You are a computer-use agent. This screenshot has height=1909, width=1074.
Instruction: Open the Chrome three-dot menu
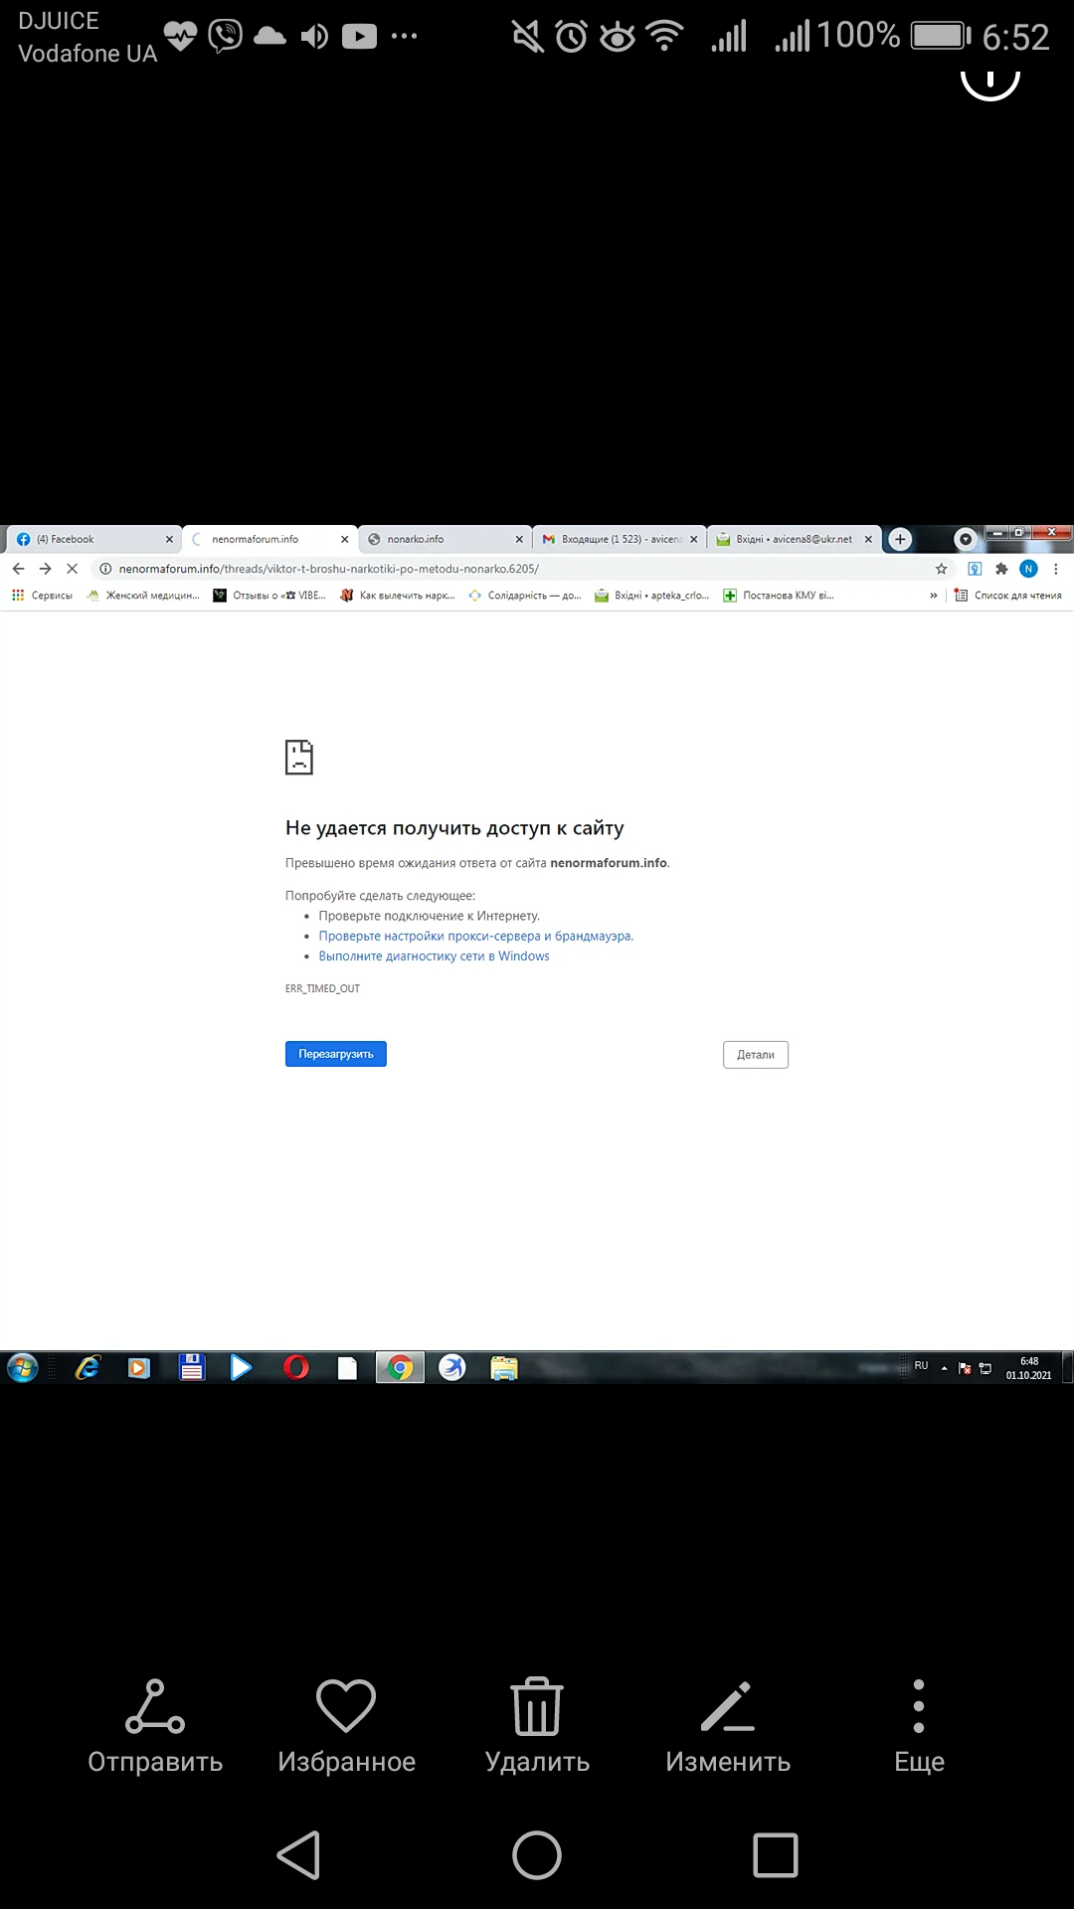coord(1055,569)
